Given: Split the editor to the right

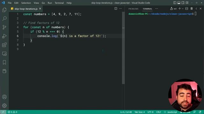Looking at the screenshot, I should tap(116, 9).
